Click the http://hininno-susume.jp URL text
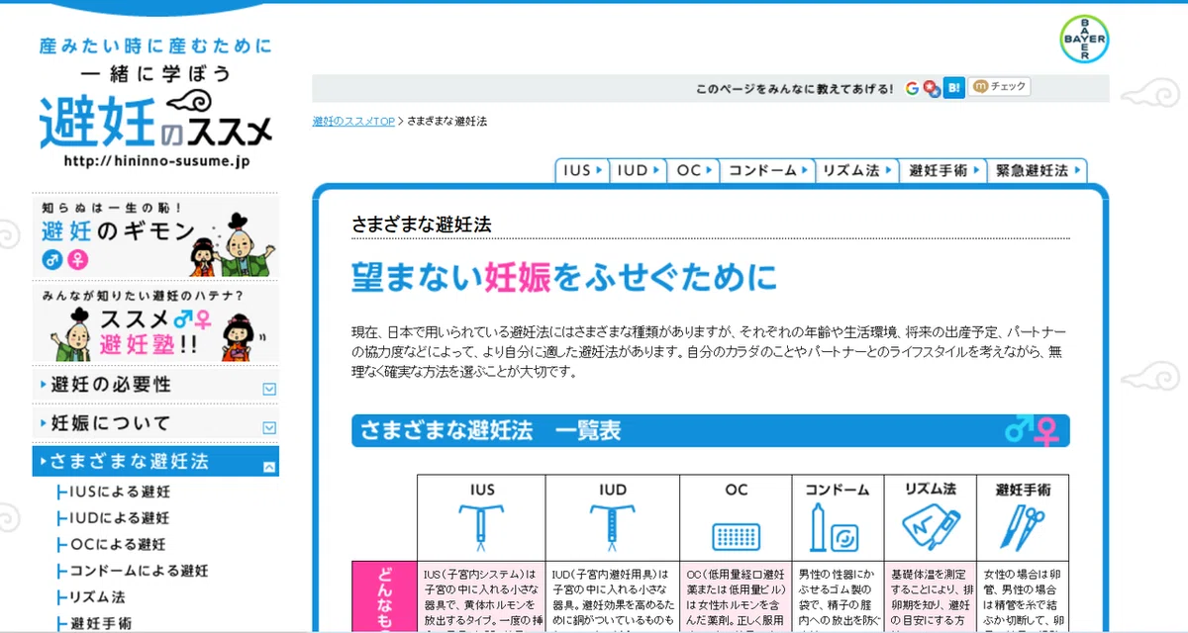 [x=156, y=160]
